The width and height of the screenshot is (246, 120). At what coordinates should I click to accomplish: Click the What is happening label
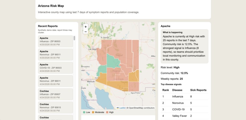coord(172,32)
